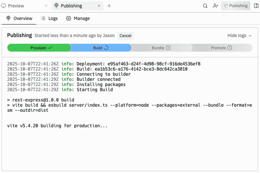Click the search magnifier icon
The height and width of the screenshot is (173, 260).
click(205, 6)
